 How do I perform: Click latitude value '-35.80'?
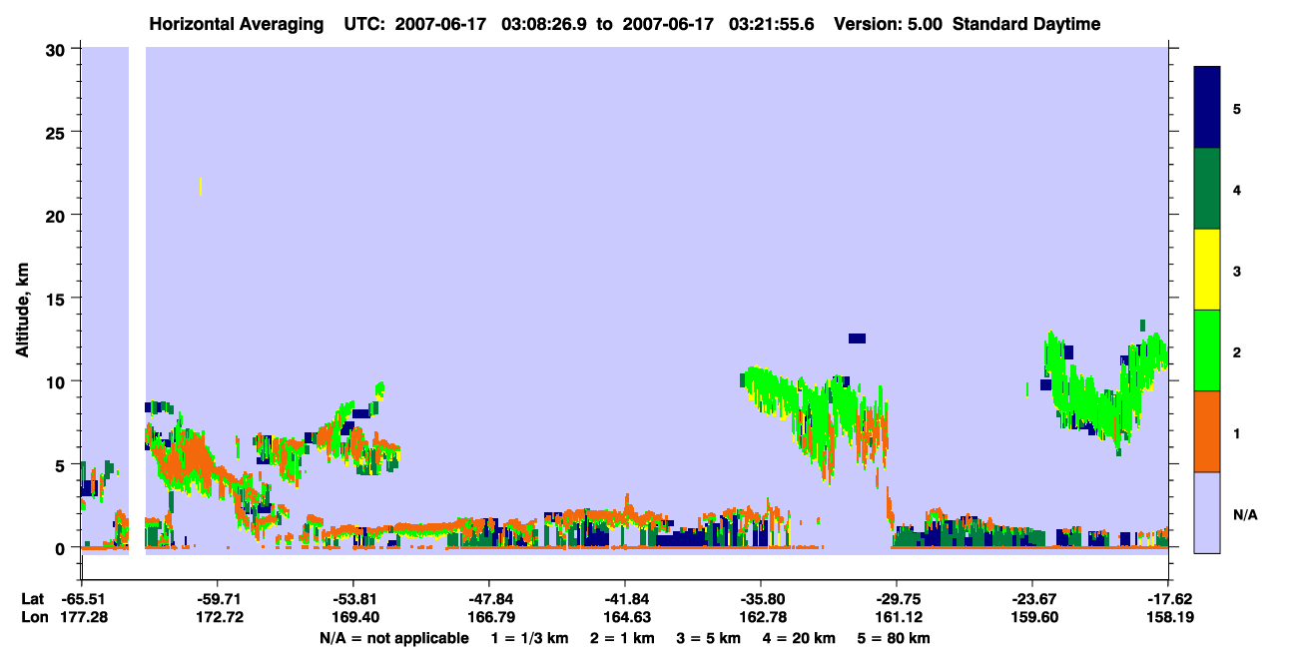761,599
